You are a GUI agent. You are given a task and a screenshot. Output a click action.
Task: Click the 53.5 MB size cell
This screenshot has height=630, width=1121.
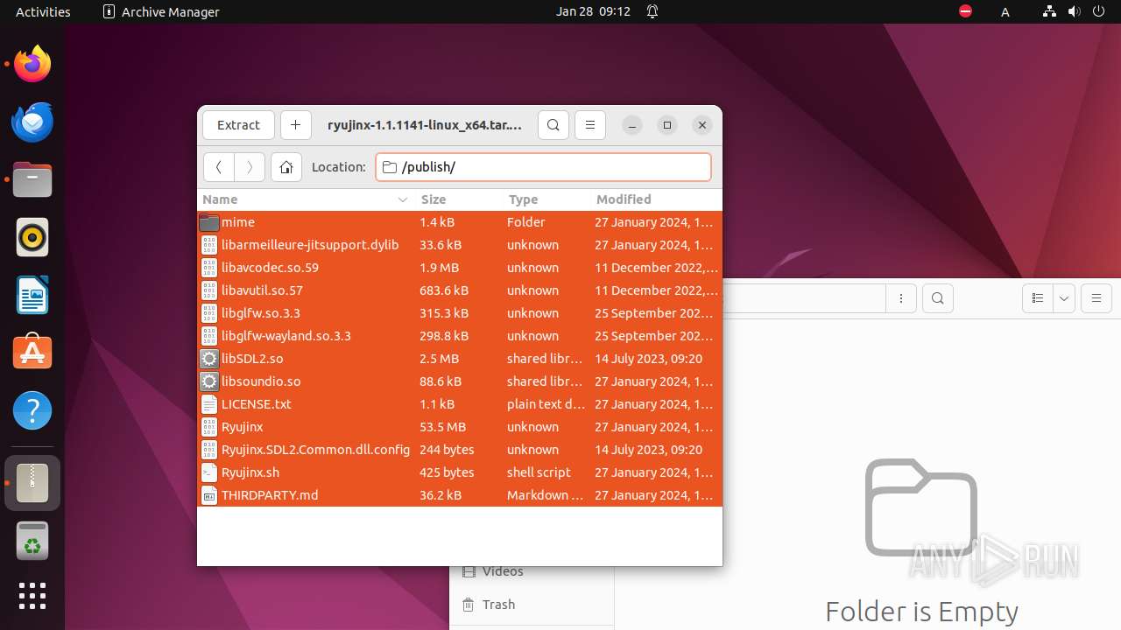point(443,427)
